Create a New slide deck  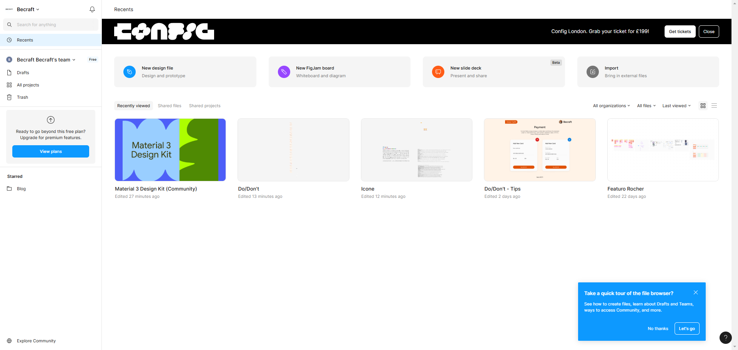coord(494,72)
